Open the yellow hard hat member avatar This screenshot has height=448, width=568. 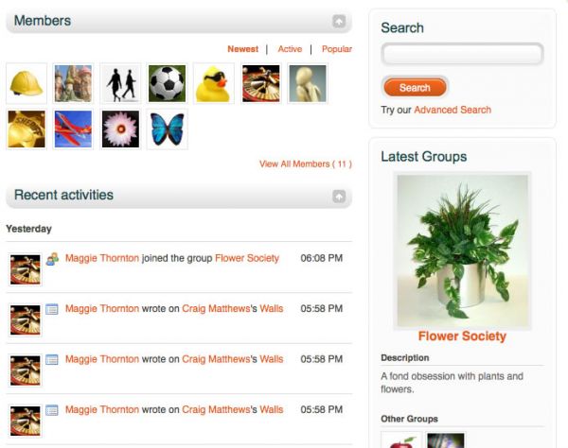27,83
